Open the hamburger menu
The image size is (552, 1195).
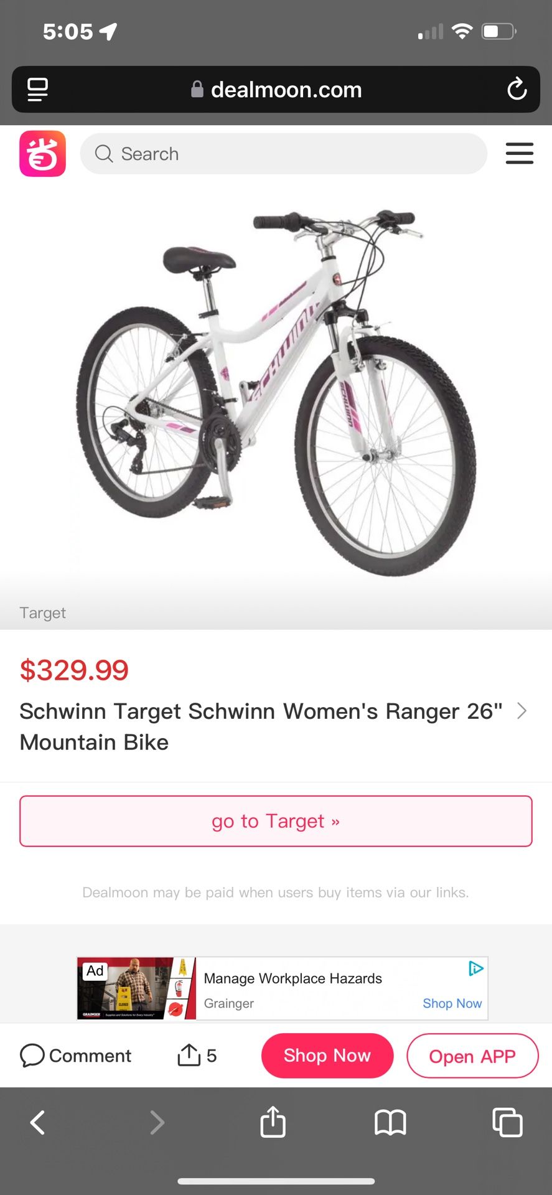tap(519, 153)
